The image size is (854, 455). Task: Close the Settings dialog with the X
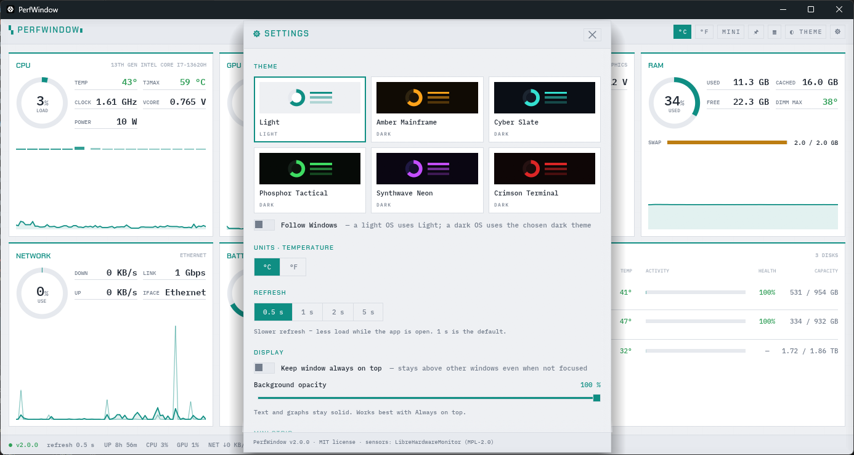592,35
